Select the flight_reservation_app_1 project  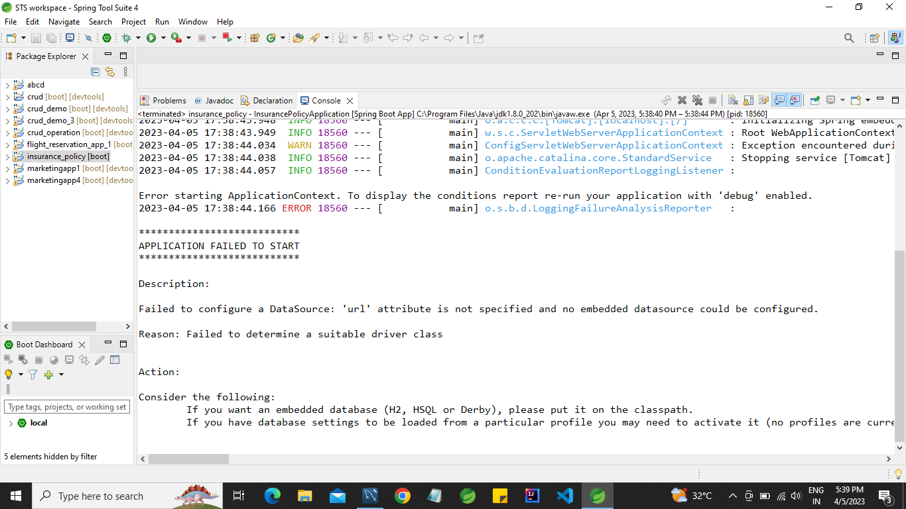(69, 144)
